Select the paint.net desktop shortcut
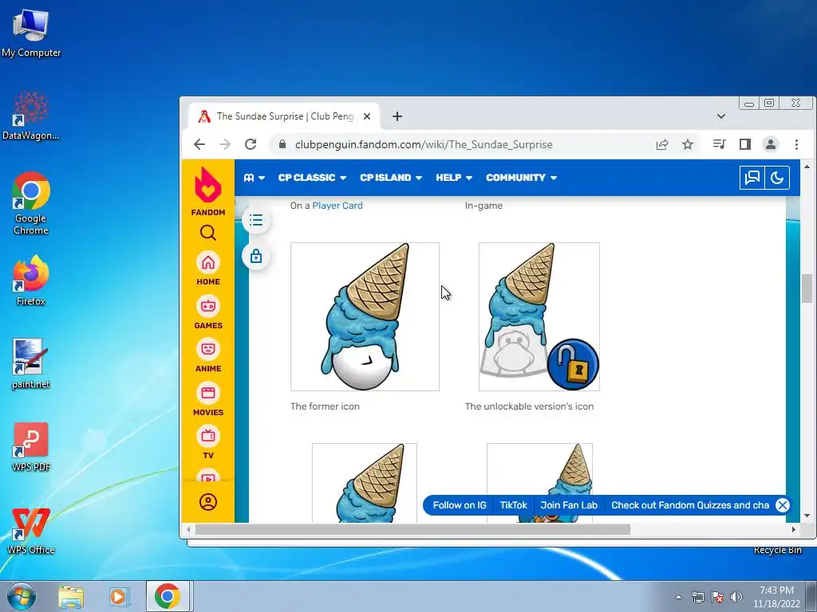Viewport: 817px width, 612px height. pyautogui.click(x=31, y=364)
